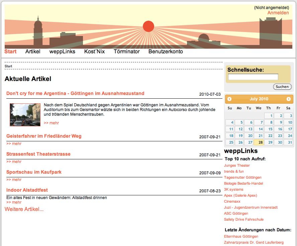Open the 'Cinemaxx' link
Image resolution: width=297 pixels, height=246 pixels.
pos(232,201)
